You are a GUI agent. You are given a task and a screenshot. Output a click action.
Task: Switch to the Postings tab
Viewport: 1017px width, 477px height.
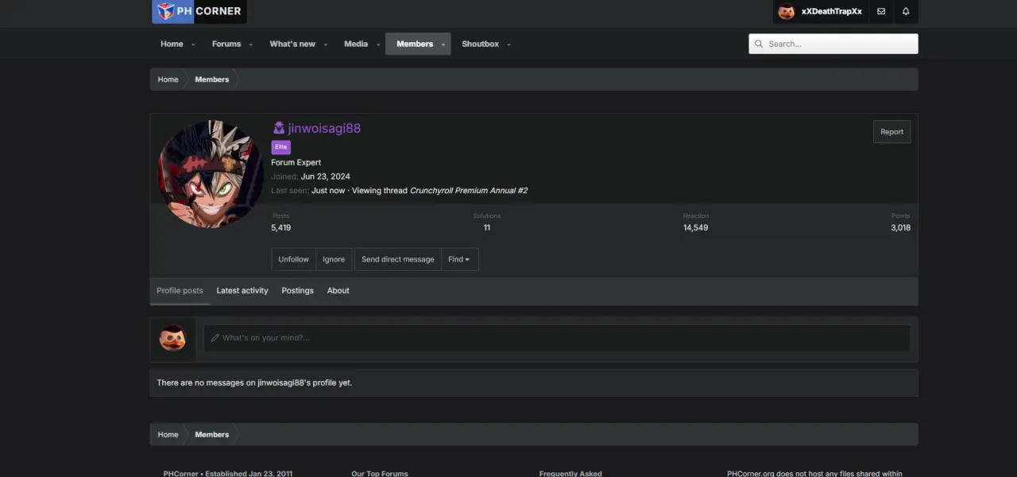pos(297,291)
